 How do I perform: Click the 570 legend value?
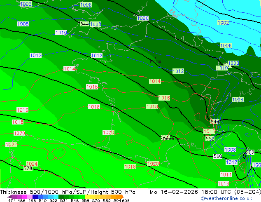(x=96, y=200)
